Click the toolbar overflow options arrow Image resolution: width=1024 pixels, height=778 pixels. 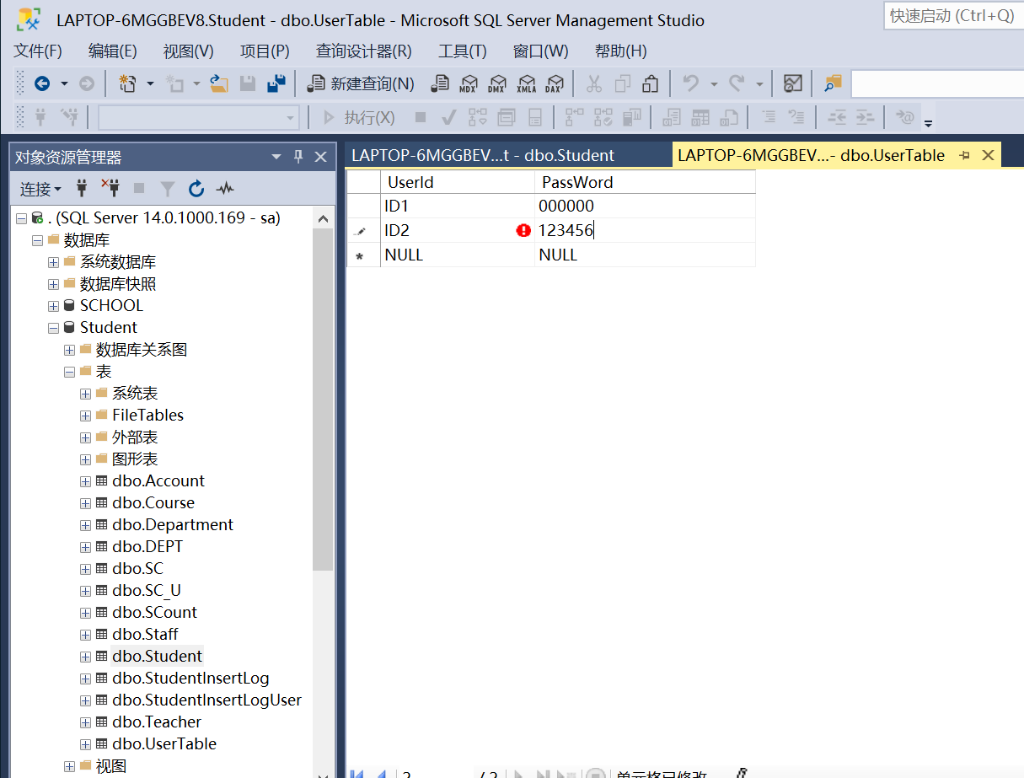pos(928,124)
